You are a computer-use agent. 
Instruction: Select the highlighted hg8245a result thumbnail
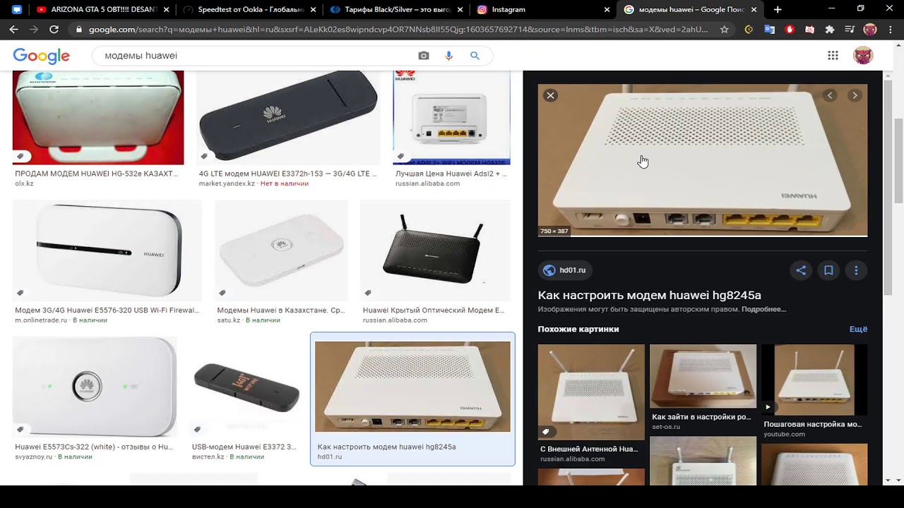pyautogui.click(x=412, y=387)
